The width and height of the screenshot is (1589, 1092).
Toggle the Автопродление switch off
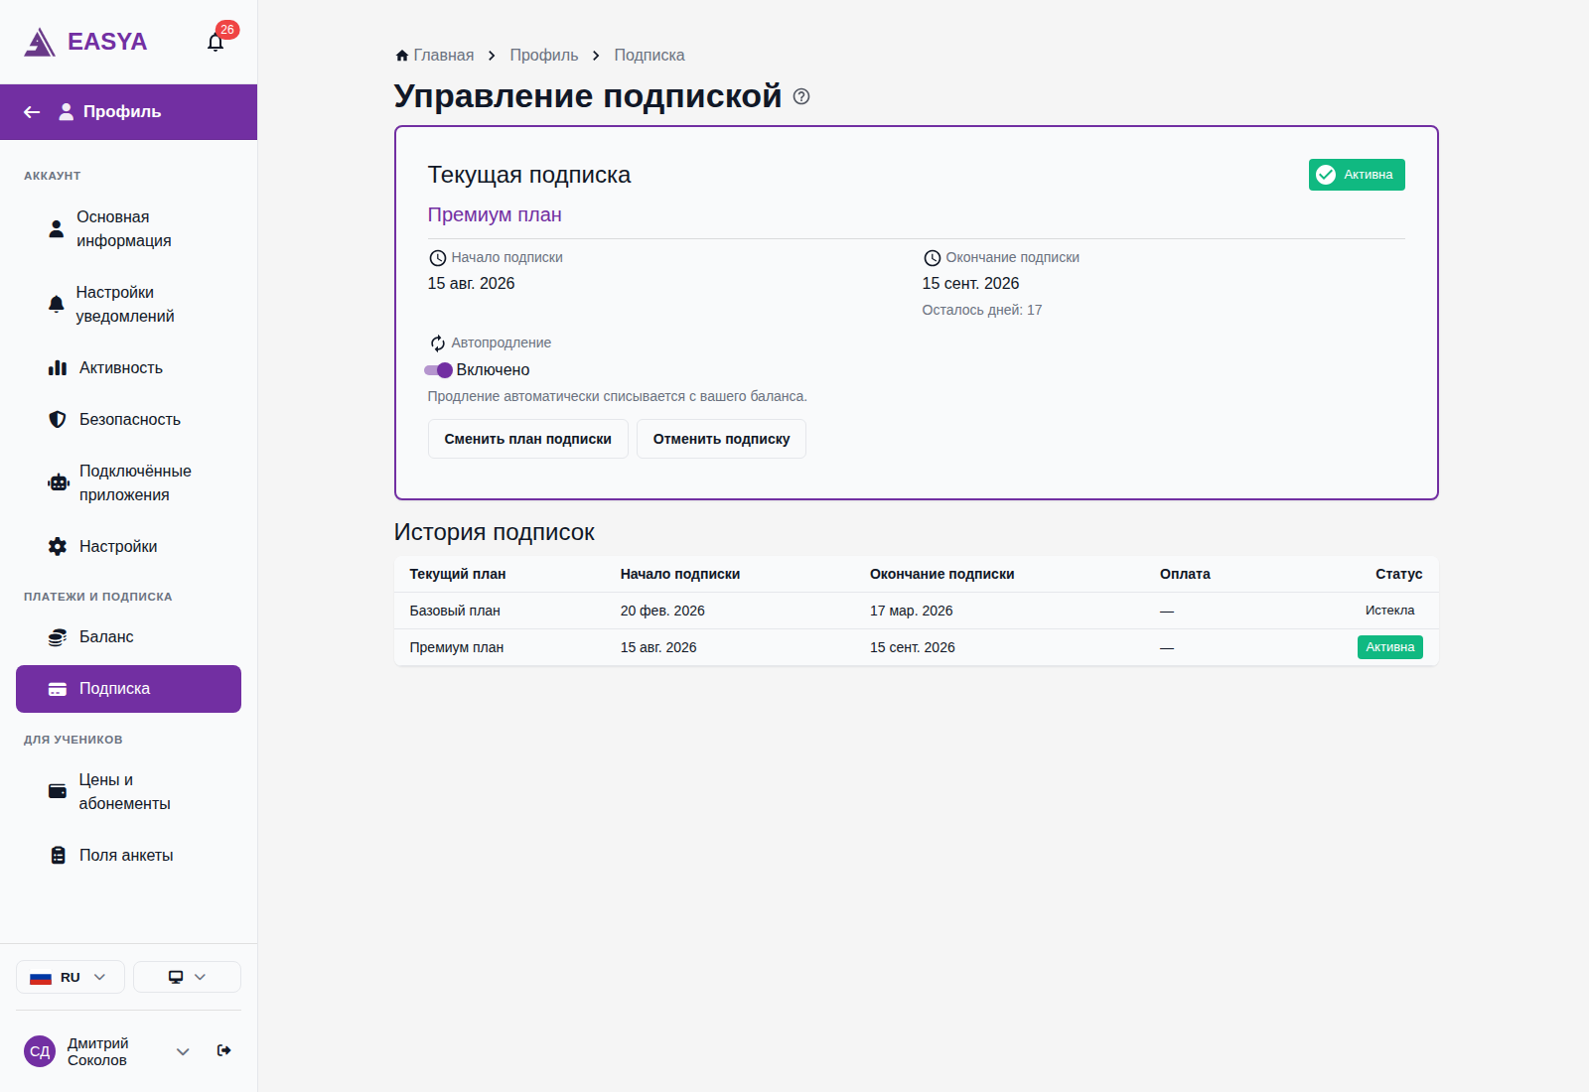point(438,370)
